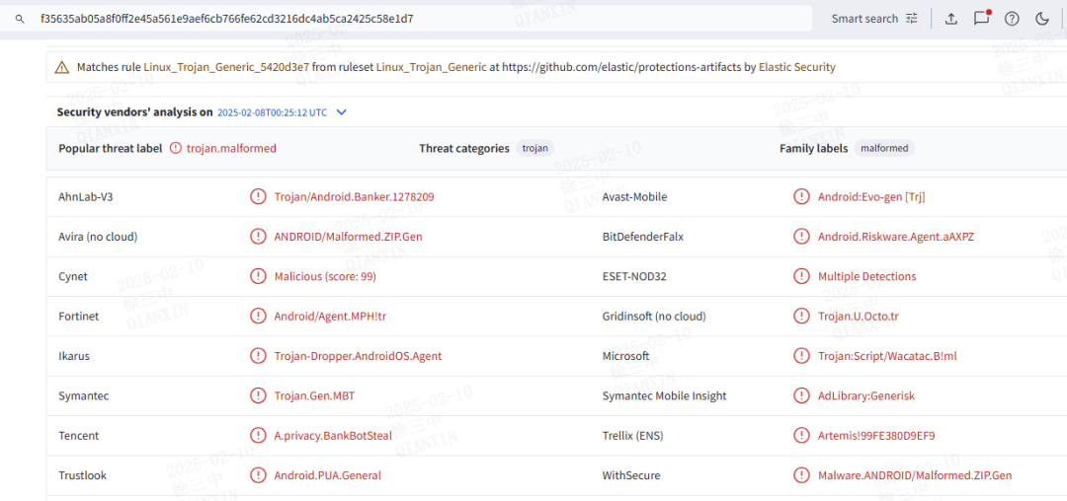Click the upload file icon
The image size is (1067, 501).
coord(951,19)
